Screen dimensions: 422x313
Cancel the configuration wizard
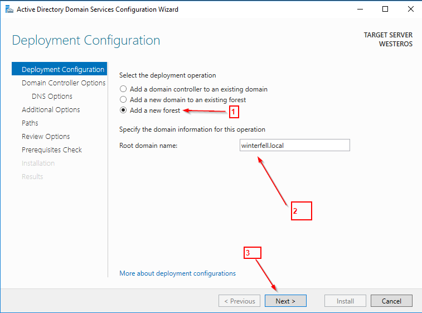391,301
